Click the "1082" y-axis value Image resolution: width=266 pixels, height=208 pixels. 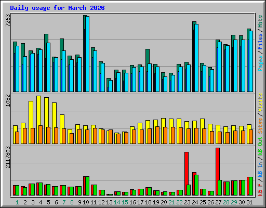click(8, 100)
